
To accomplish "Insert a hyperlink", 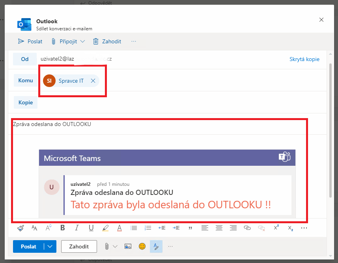I will 247,228.
